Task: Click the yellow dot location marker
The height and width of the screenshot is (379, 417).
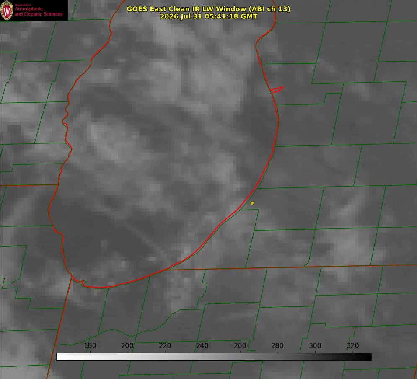Action: click(x=252, y=203)
